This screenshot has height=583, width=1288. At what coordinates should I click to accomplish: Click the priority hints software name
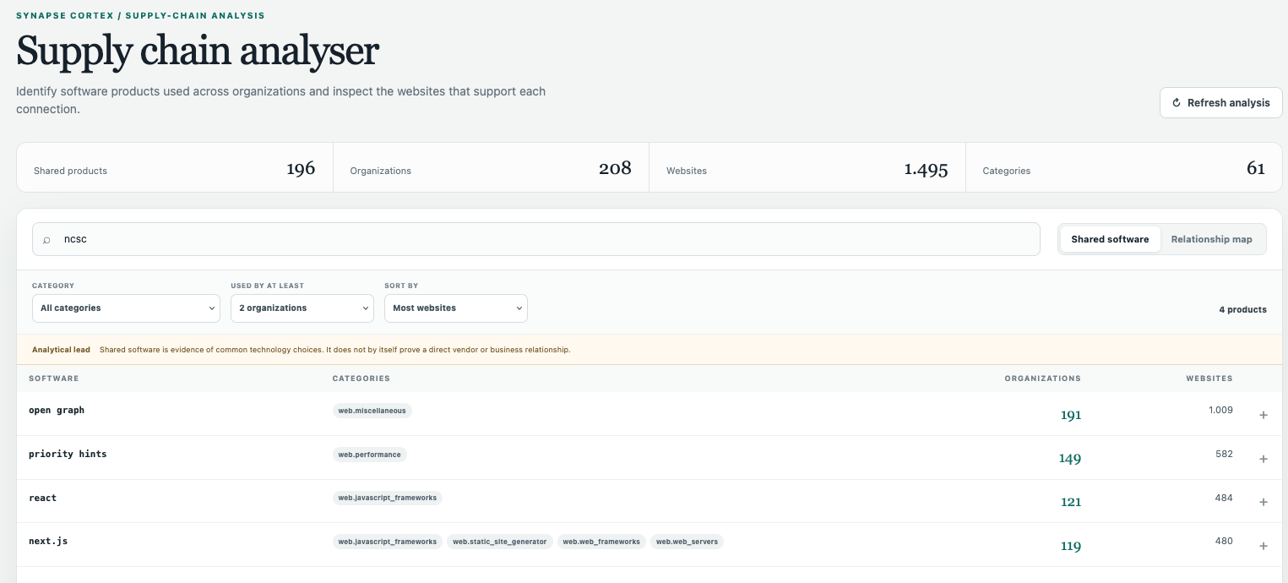[68, 455]
